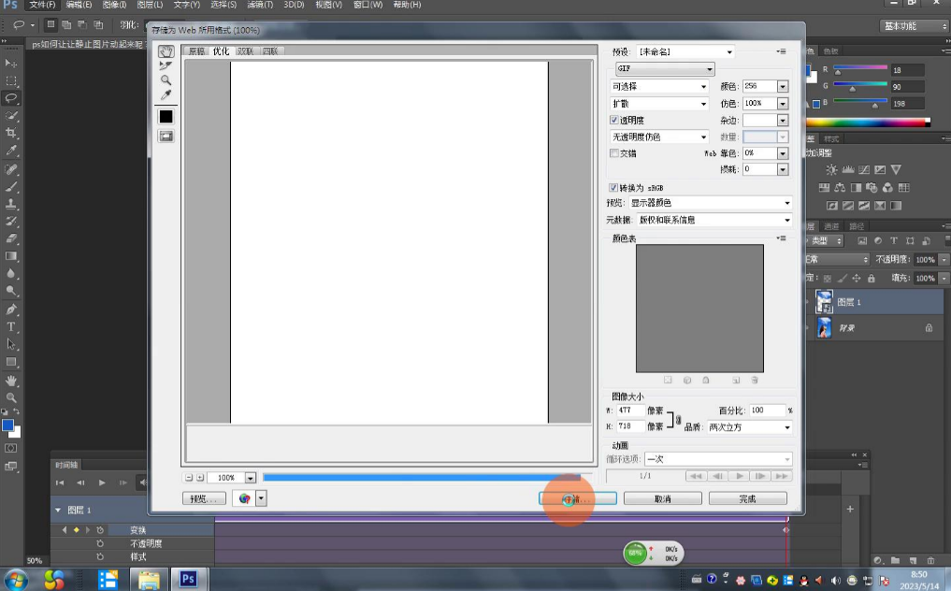Select the Crop tool in Photoshop toolbar
The width and height of the screenshot is (951, 591).
click(11, 133)
